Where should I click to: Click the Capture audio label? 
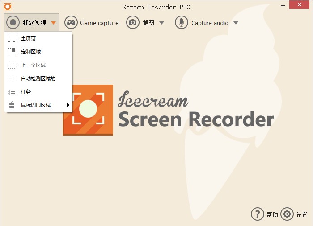(x=210, y=23)
